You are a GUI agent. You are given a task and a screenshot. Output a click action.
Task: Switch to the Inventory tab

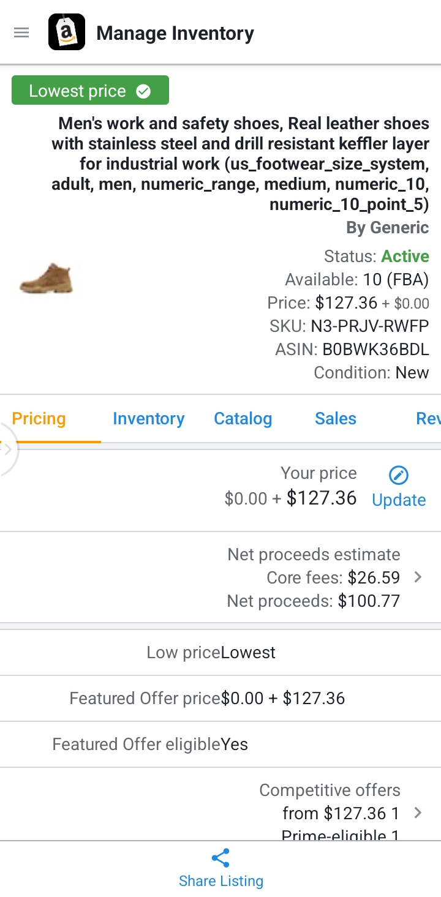tap(148, 419)
